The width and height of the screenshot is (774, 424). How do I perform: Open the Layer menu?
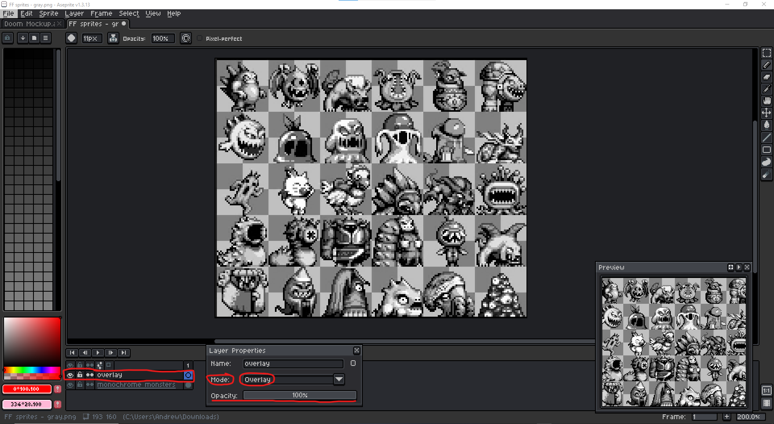(x=74, y=13)
